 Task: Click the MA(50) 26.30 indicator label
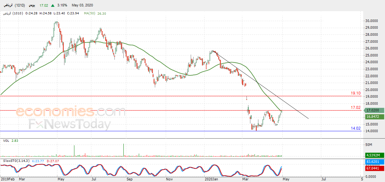(x=95, y=13)
